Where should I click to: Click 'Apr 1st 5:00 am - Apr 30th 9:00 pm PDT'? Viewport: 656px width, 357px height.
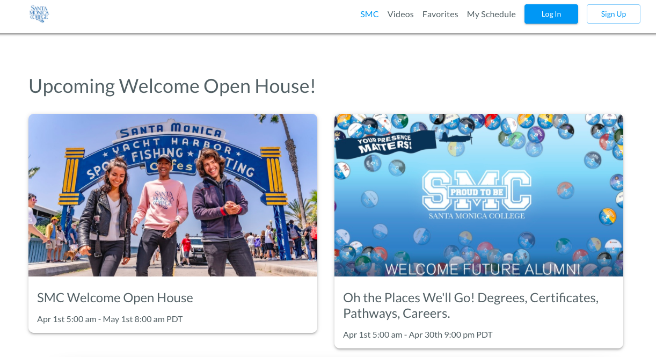(x=418, y=334)
